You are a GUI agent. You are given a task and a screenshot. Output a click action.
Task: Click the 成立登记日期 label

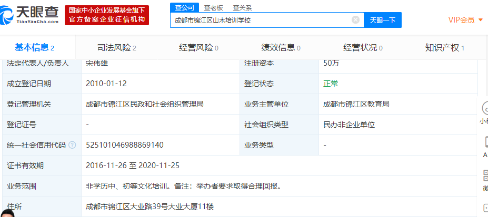28,84
